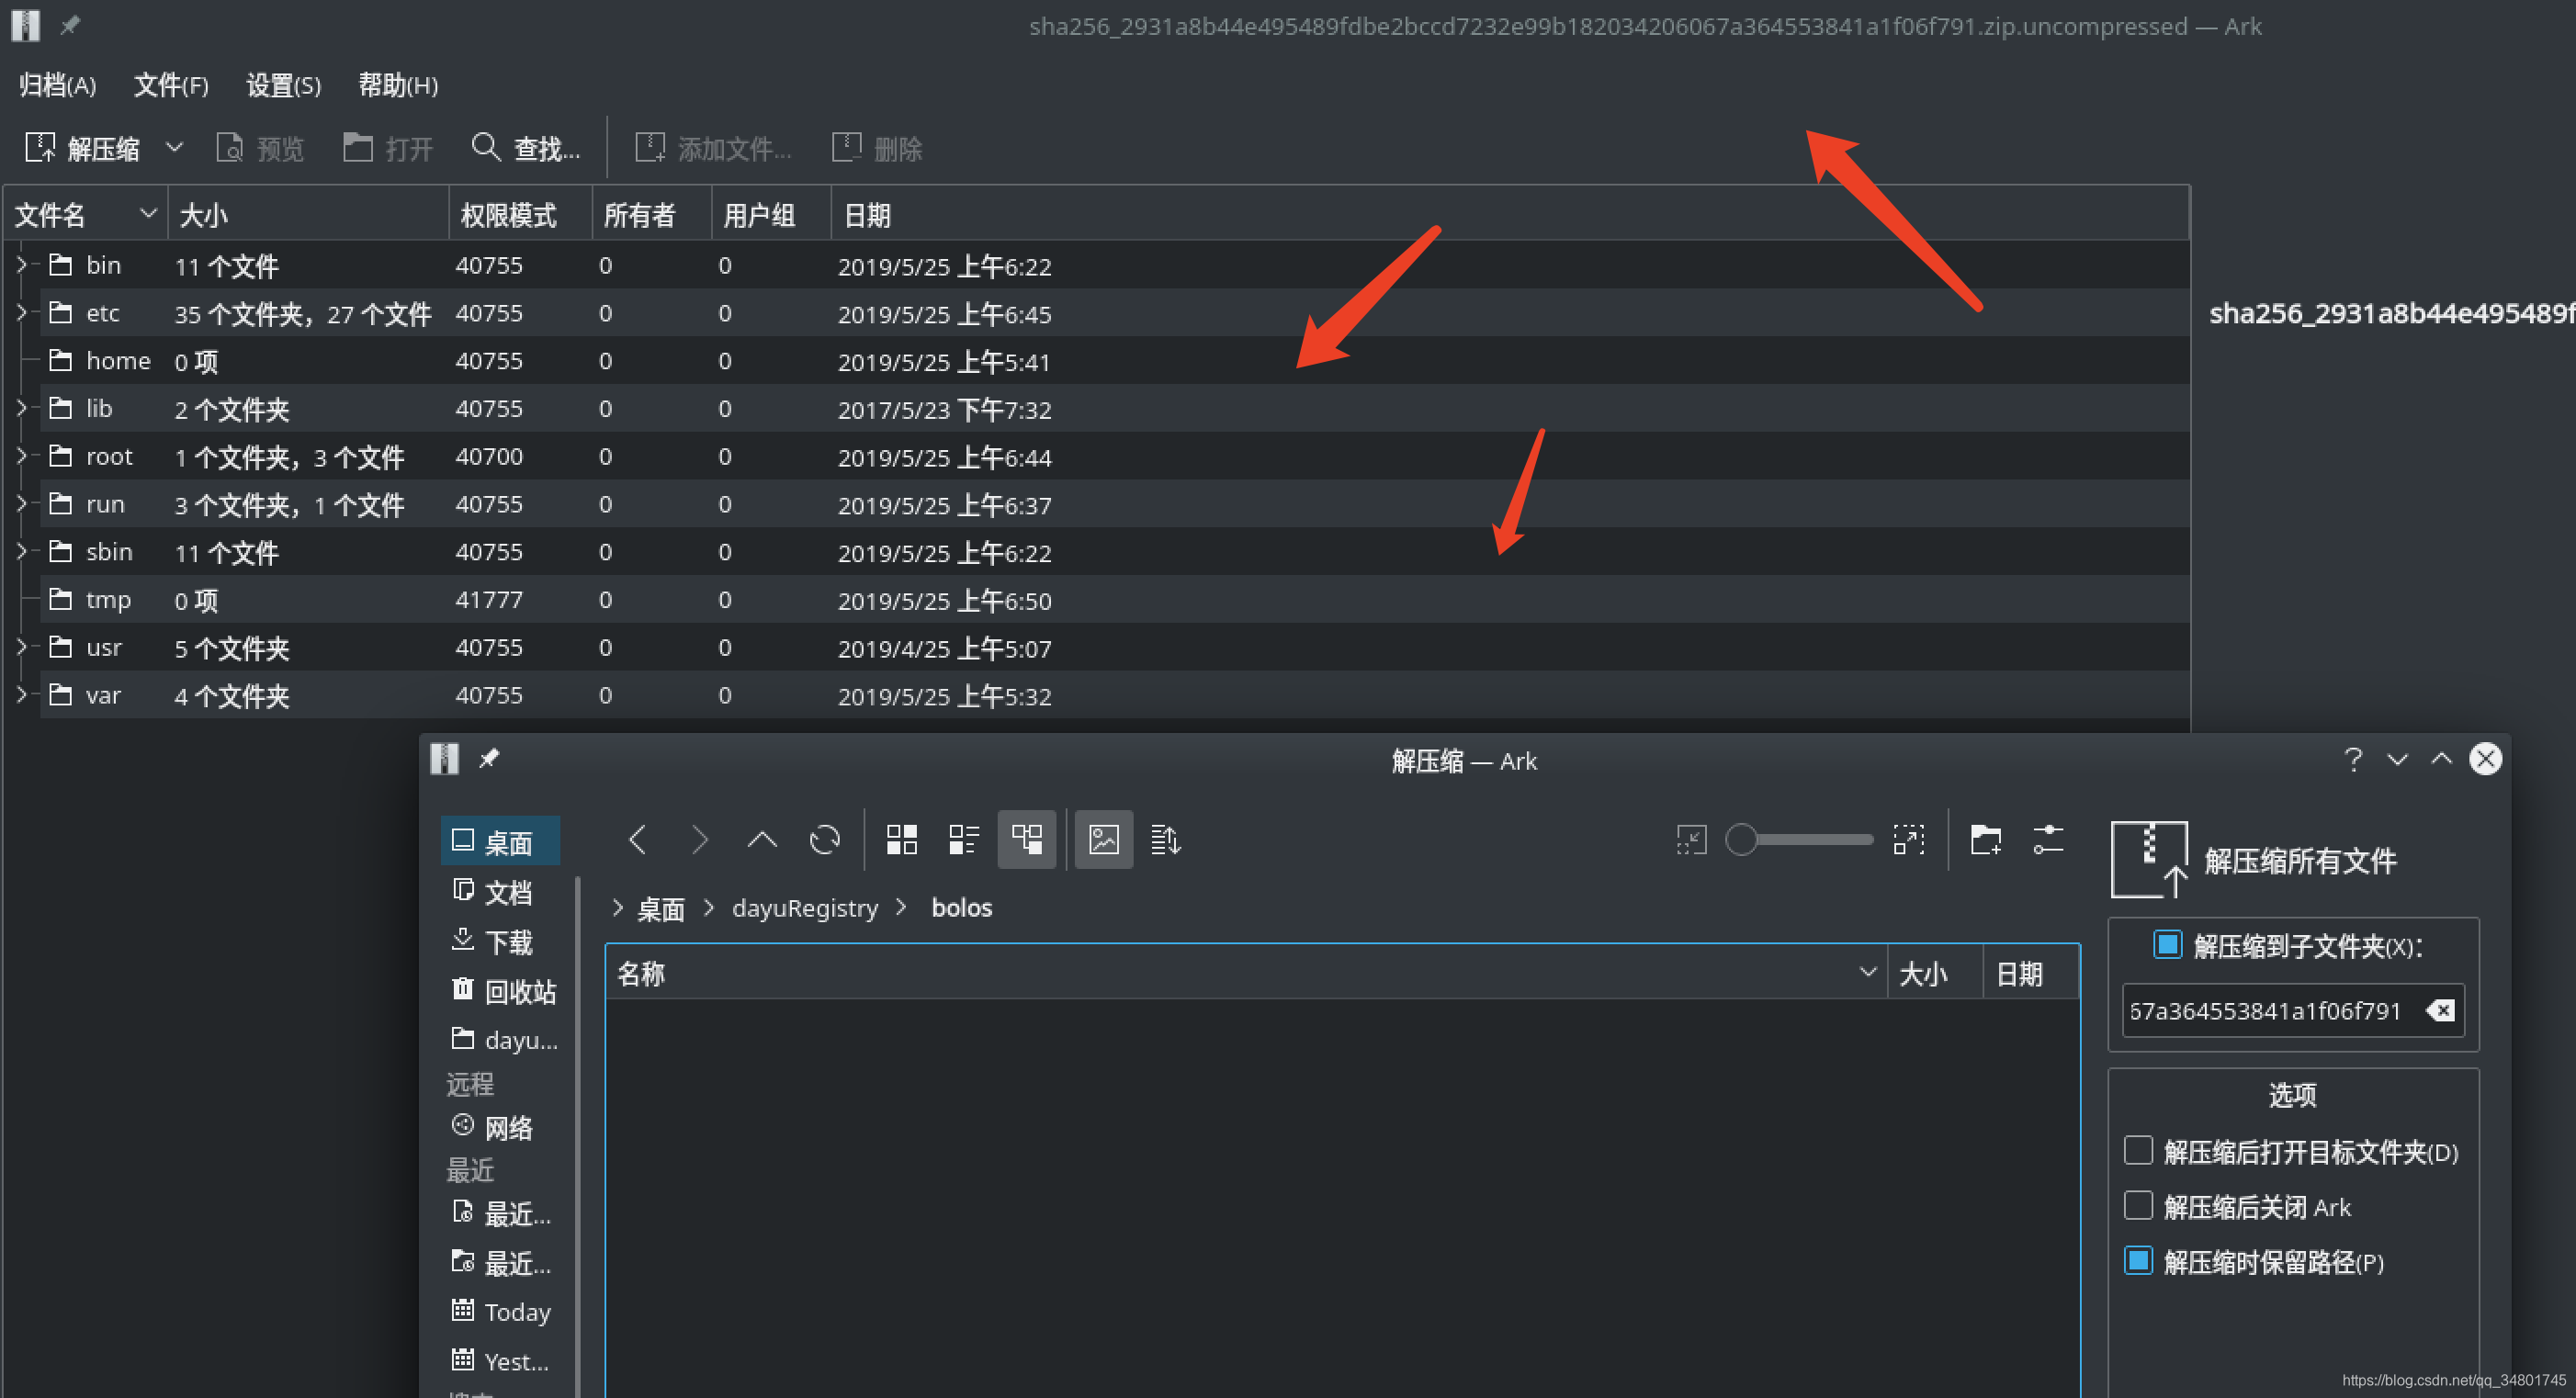This screenshot has width=2576, height=1398.
Task: Click the 桌面 breadcrumb in the path bar
Action: click(x=661, y=908)
